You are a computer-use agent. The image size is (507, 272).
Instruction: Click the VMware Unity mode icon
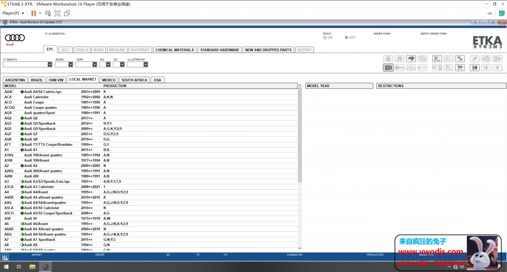pos(67,13)
